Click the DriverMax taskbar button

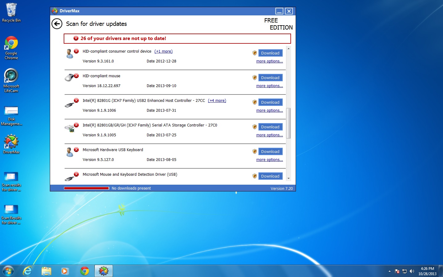(104, 271)
